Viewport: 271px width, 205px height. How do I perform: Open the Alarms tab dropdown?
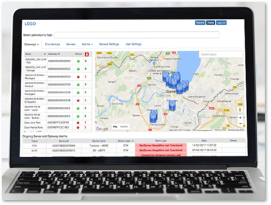point(87,44)
